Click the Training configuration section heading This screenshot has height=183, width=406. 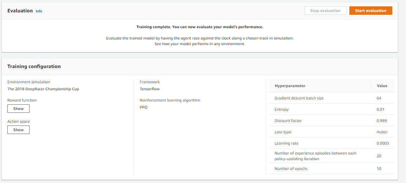point(34,66)
